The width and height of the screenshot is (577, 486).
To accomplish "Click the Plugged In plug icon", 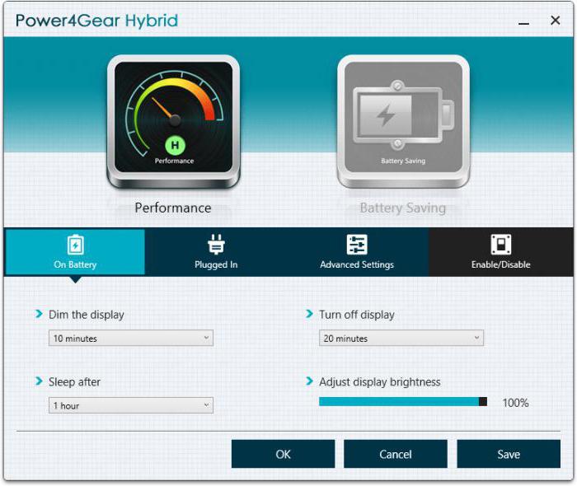I will (216, 245).
